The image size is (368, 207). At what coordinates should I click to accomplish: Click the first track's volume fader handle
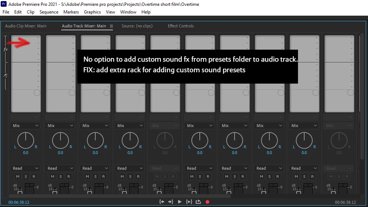[x=20, y=192]
